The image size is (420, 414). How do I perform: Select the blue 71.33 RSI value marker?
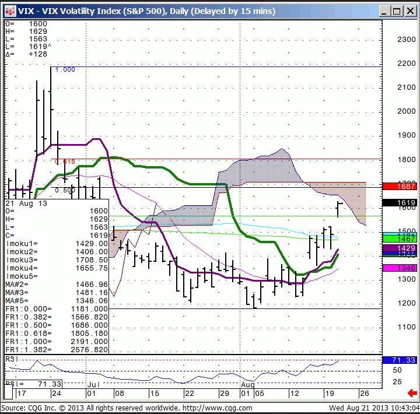(x=400, y=360)
